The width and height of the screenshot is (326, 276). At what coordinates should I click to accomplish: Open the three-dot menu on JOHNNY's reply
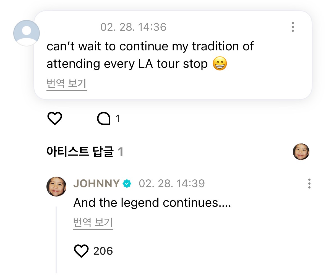click(x=309, y=184)
